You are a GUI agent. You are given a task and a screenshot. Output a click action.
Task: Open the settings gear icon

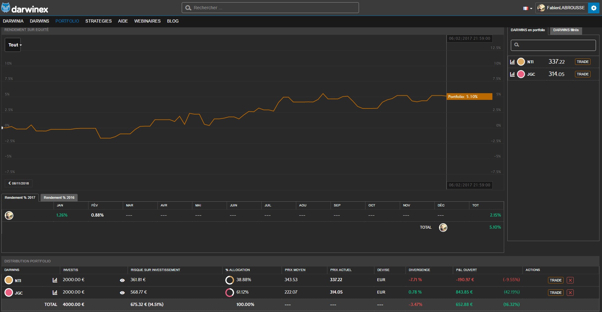593,8
